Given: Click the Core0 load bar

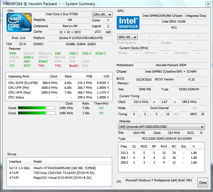Looking at the screenshot, I should tap(37, 108).
